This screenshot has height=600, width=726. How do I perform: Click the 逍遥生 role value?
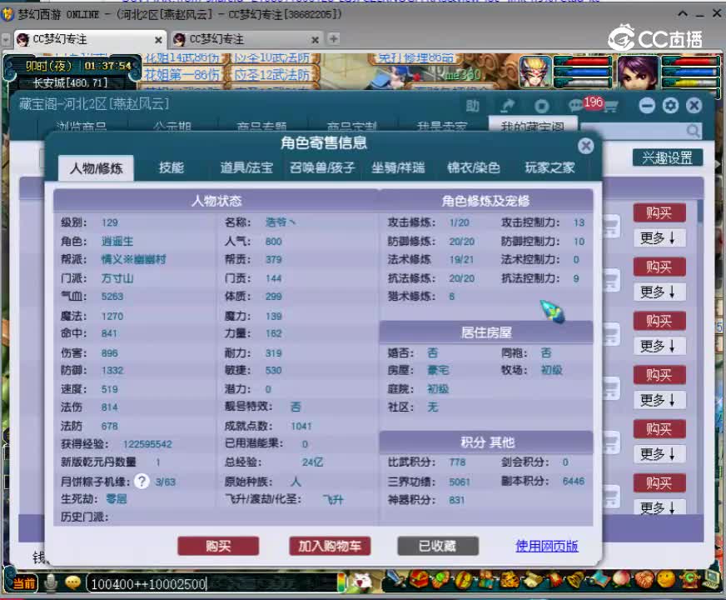[117, 242]
